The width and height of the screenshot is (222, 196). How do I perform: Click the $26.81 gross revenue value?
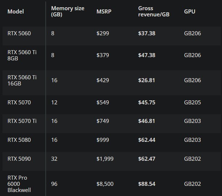pos(147,80)
